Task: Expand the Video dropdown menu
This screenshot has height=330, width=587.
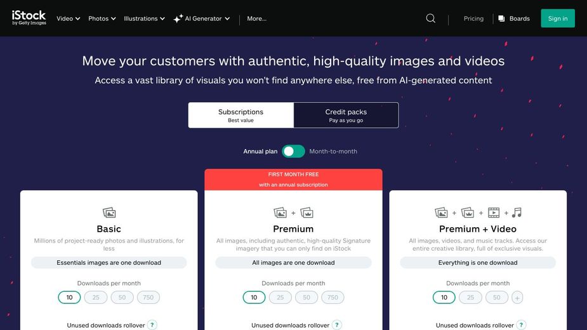Action: 68,18
